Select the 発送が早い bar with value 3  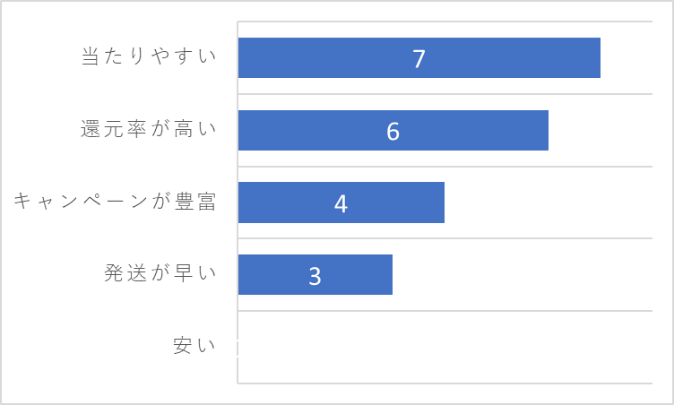[x=315, y=275]
